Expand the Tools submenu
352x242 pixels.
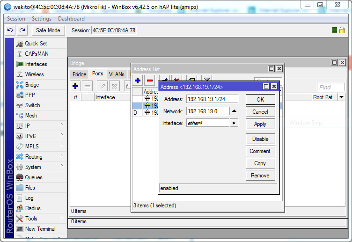coord(62,218)
